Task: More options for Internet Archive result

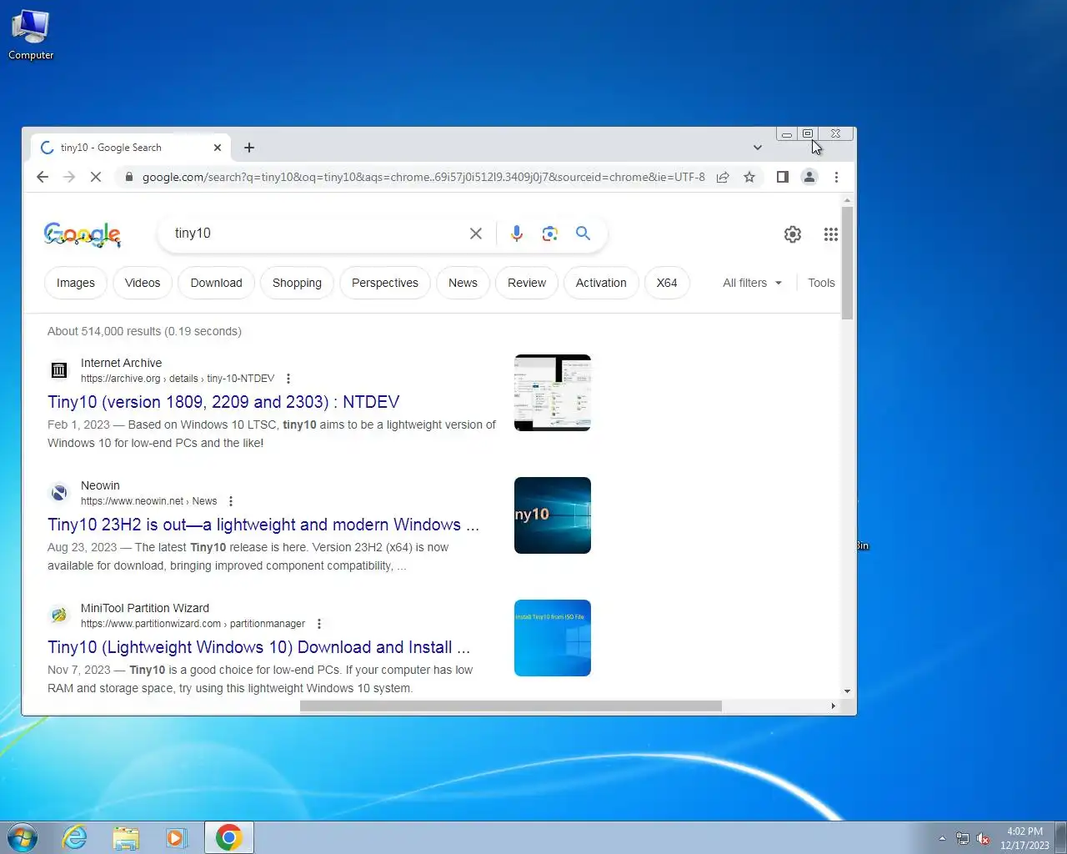Action: pos(288,379)
